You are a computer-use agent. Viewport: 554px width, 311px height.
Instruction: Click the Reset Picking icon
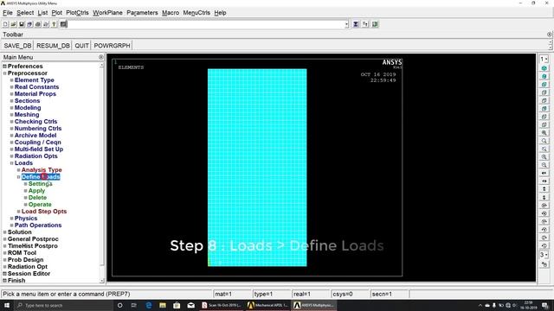point(365,24)
